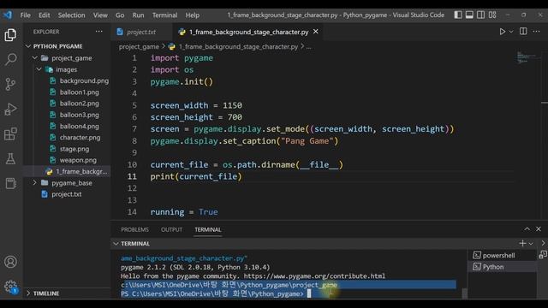Viewport: 548px width, 308px height.
Task: Split the editor to the right
Action: point(523,32)
